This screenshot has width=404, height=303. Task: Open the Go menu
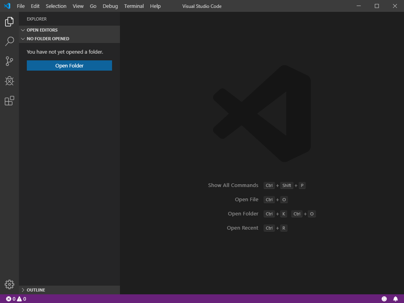93,6
